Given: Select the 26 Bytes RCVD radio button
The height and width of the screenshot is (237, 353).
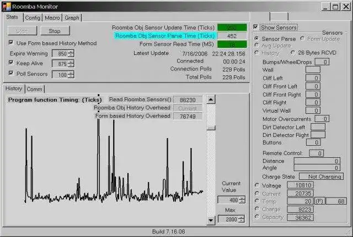Looking at the screenshot, I should tap(293, 53).
